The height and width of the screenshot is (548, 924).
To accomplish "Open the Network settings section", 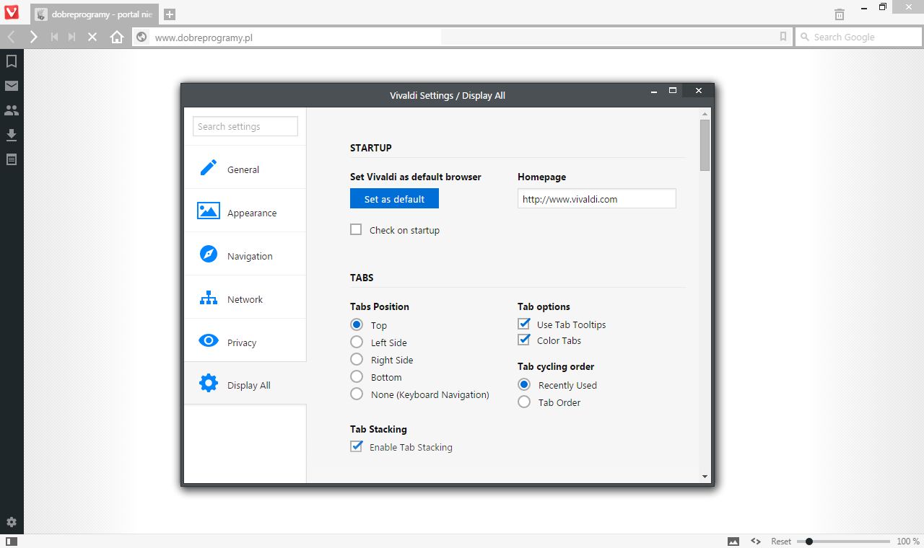I will (245, 297).
